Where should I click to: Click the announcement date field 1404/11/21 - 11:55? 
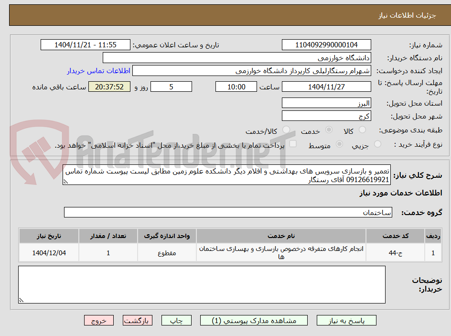pos(86,45)
